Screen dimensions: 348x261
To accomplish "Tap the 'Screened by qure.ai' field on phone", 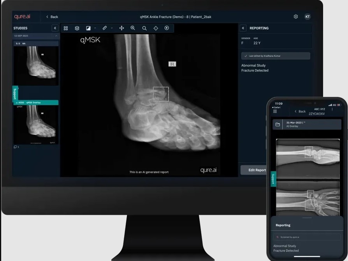I will [307, 237].
